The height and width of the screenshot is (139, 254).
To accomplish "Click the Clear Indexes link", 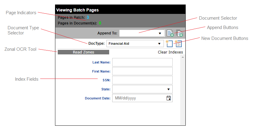I will [x=170, y=52].
